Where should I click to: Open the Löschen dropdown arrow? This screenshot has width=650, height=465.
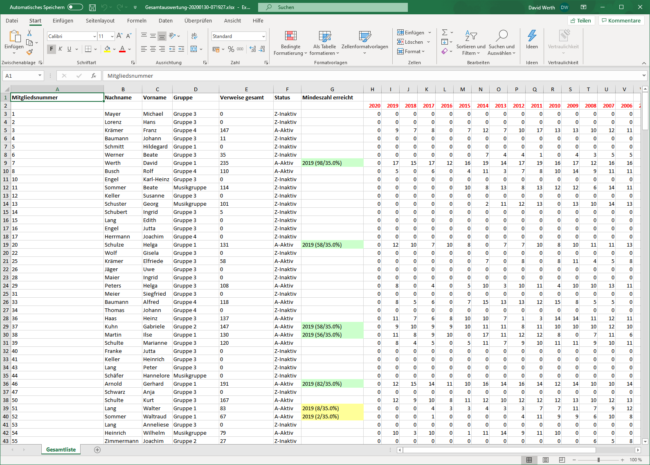pyautogui.click(x=428, y=42)
